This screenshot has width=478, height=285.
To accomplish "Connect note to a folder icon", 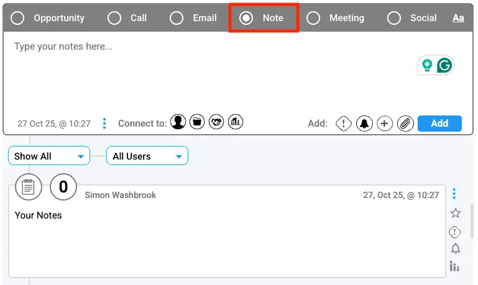I will click(x=197, y=122).
